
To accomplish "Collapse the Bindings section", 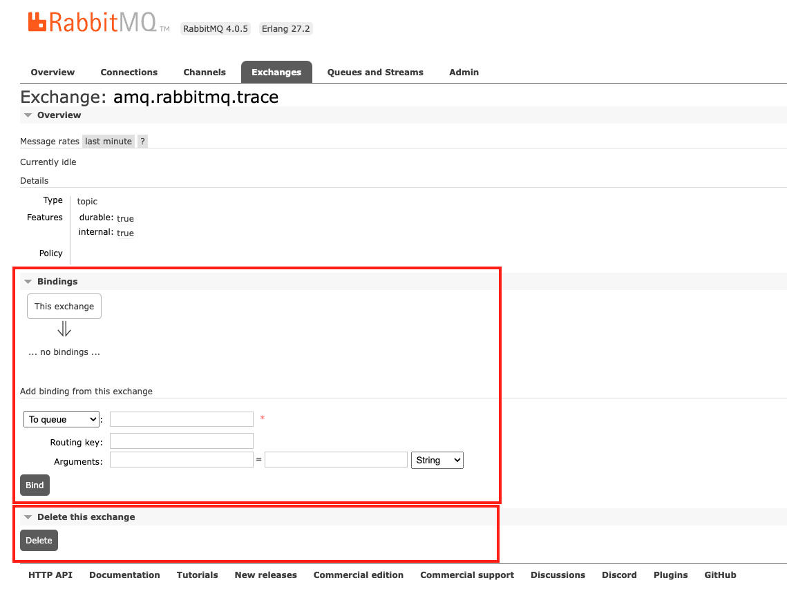I will (28, 281).
